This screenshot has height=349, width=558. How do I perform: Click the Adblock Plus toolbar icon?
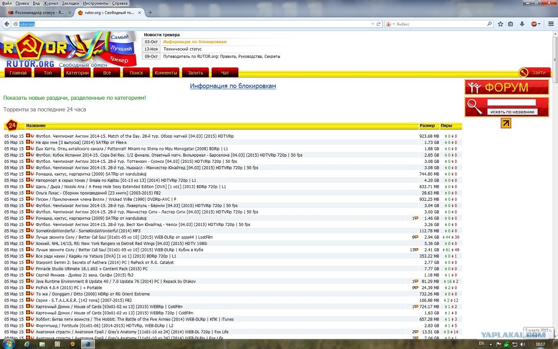pos(534,24)
